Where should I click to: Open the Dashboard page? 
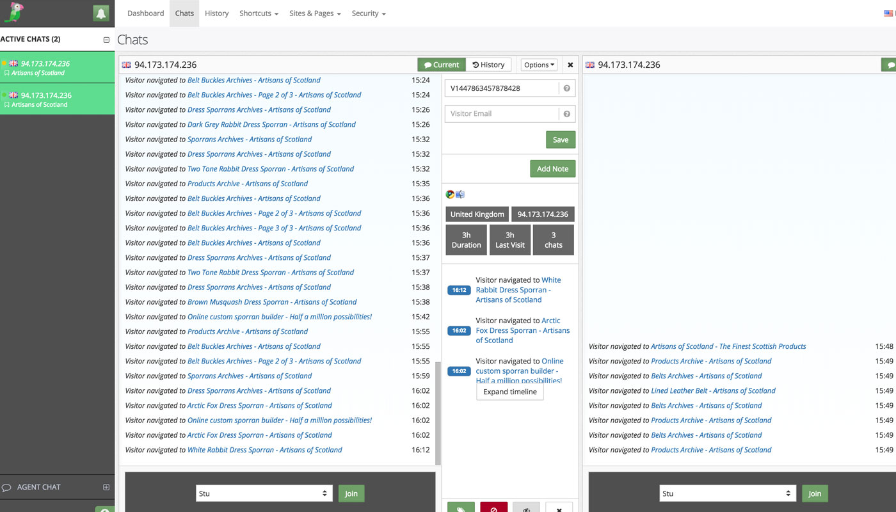pyautogui.click(x=145, y=13)
